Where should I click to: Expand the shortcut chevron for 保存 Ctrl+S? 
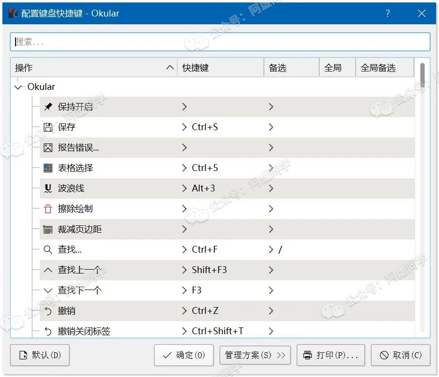coord(184,127)
